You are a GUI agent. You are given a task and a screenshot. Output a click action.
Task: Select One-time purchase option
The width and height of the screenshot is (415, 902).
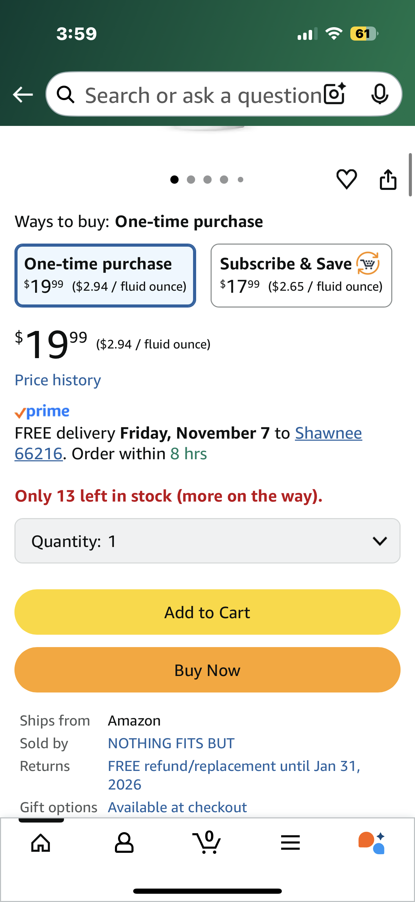[105, 276]
